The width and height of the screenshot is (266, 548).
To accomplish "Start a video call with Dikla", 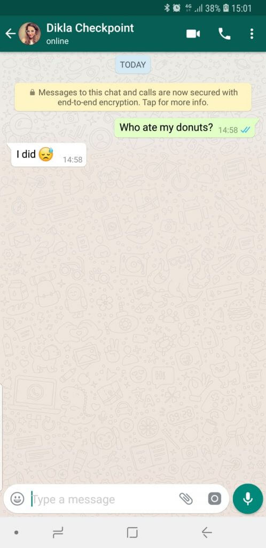I will click(193, 34).
